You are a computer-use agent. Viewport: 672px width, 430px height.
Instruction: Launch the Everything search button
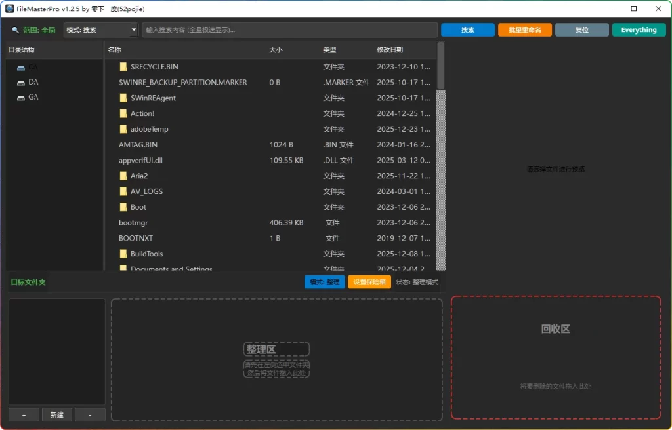tap(639, 29)
